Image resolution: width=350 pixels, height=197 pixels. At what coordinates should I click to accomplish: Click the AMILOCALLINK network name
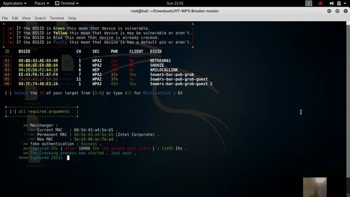(164, 70)
